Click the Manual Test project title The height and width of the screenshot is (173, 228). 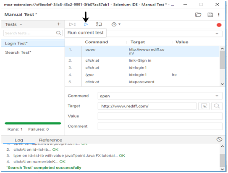coord(21,15)
